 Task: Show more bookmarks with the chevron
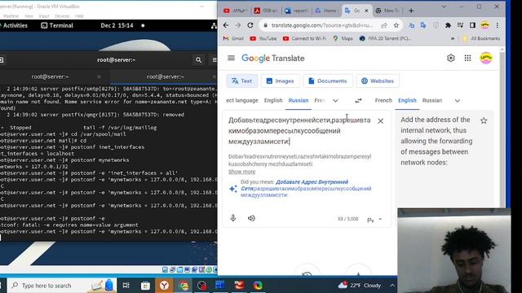tap(453, 38)
